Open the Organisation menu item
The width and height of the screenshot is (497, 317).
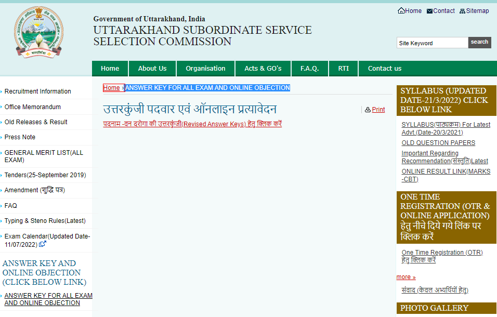click(205, 69)
